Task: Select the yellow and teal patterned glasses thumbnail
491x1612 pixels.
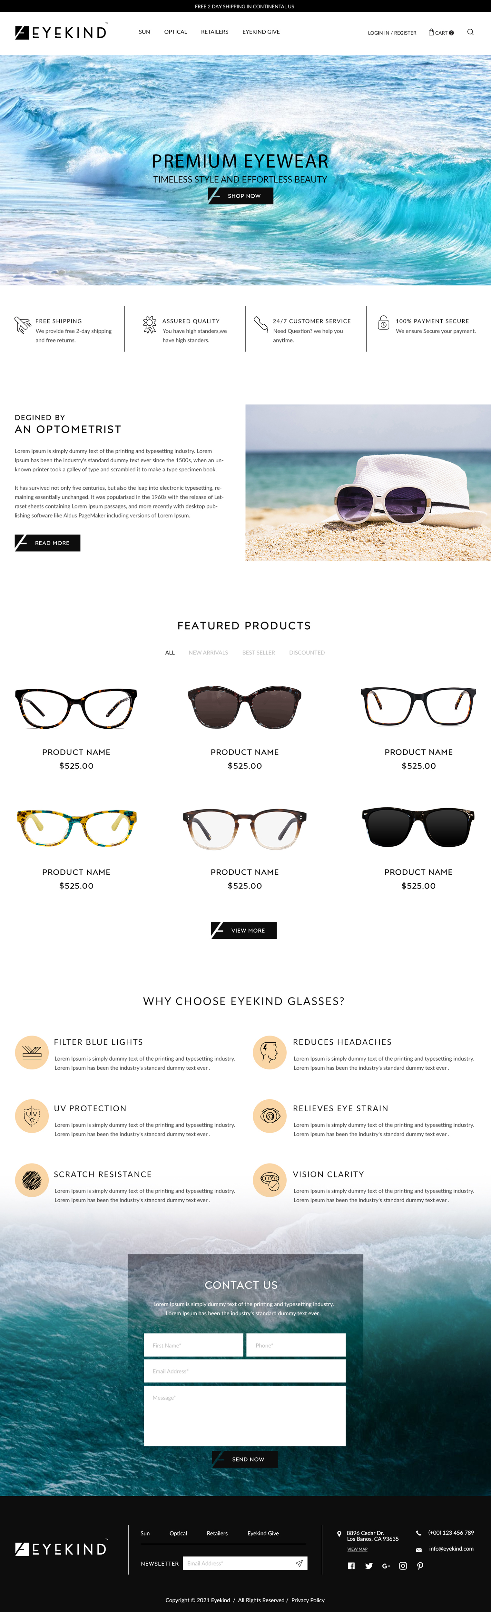Action: 76,828
